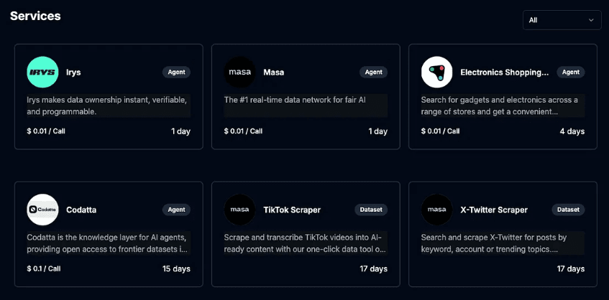This screenshot has height=300, width=609.
Task: Click the 'Search for gadgets and electronics' description
Action: tap(503, 106)
